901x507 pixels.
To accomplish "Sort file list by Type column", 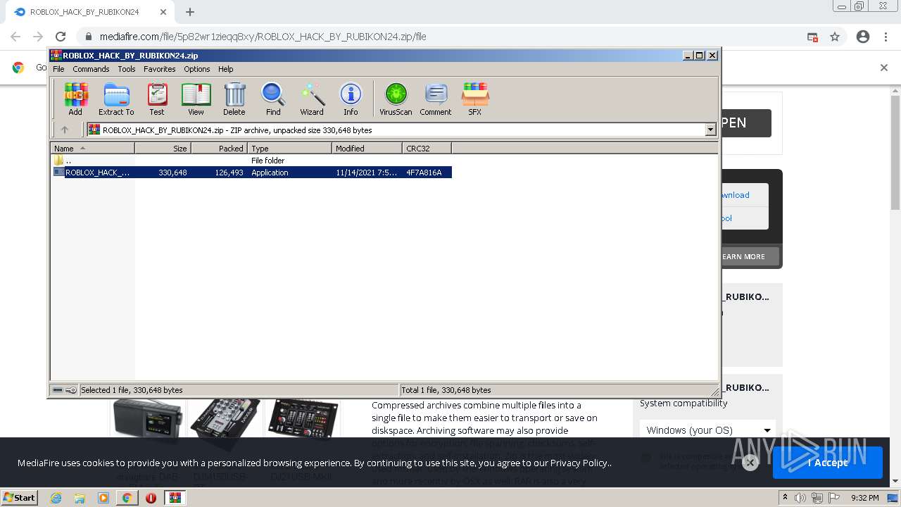I will [289, 148].
